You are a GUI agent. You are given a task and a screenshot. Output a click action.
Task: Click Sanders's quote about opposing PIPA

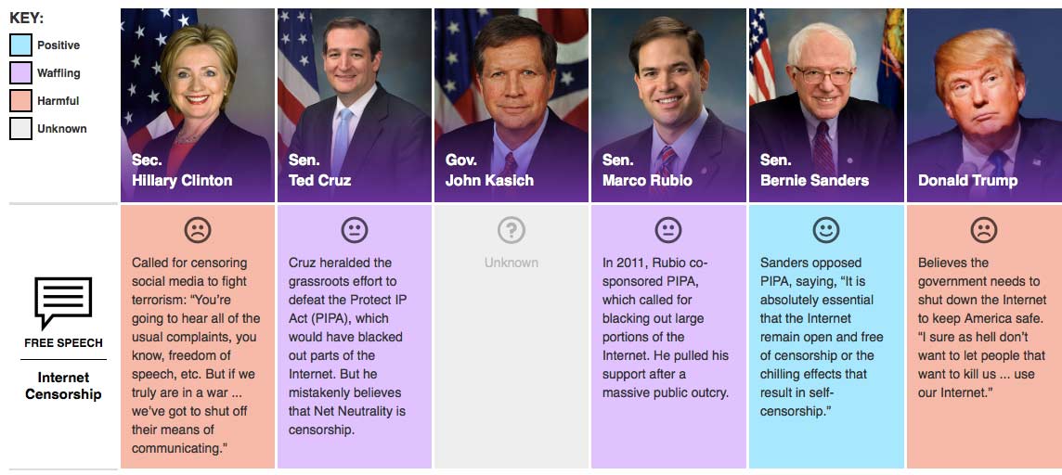pyautogui.click(x=822, y=337)
